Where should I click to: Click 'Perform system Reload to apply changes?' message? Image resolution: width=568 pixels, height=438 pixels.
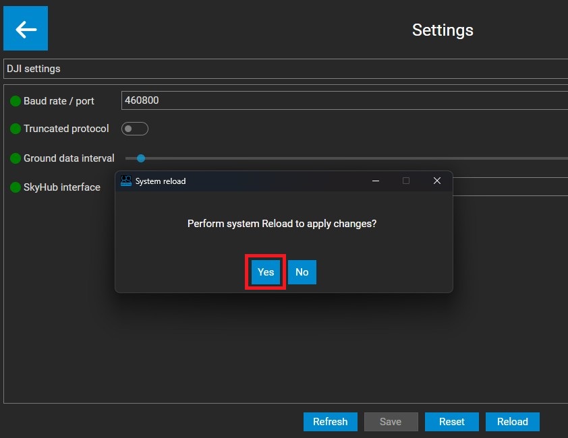coord(282,224)
